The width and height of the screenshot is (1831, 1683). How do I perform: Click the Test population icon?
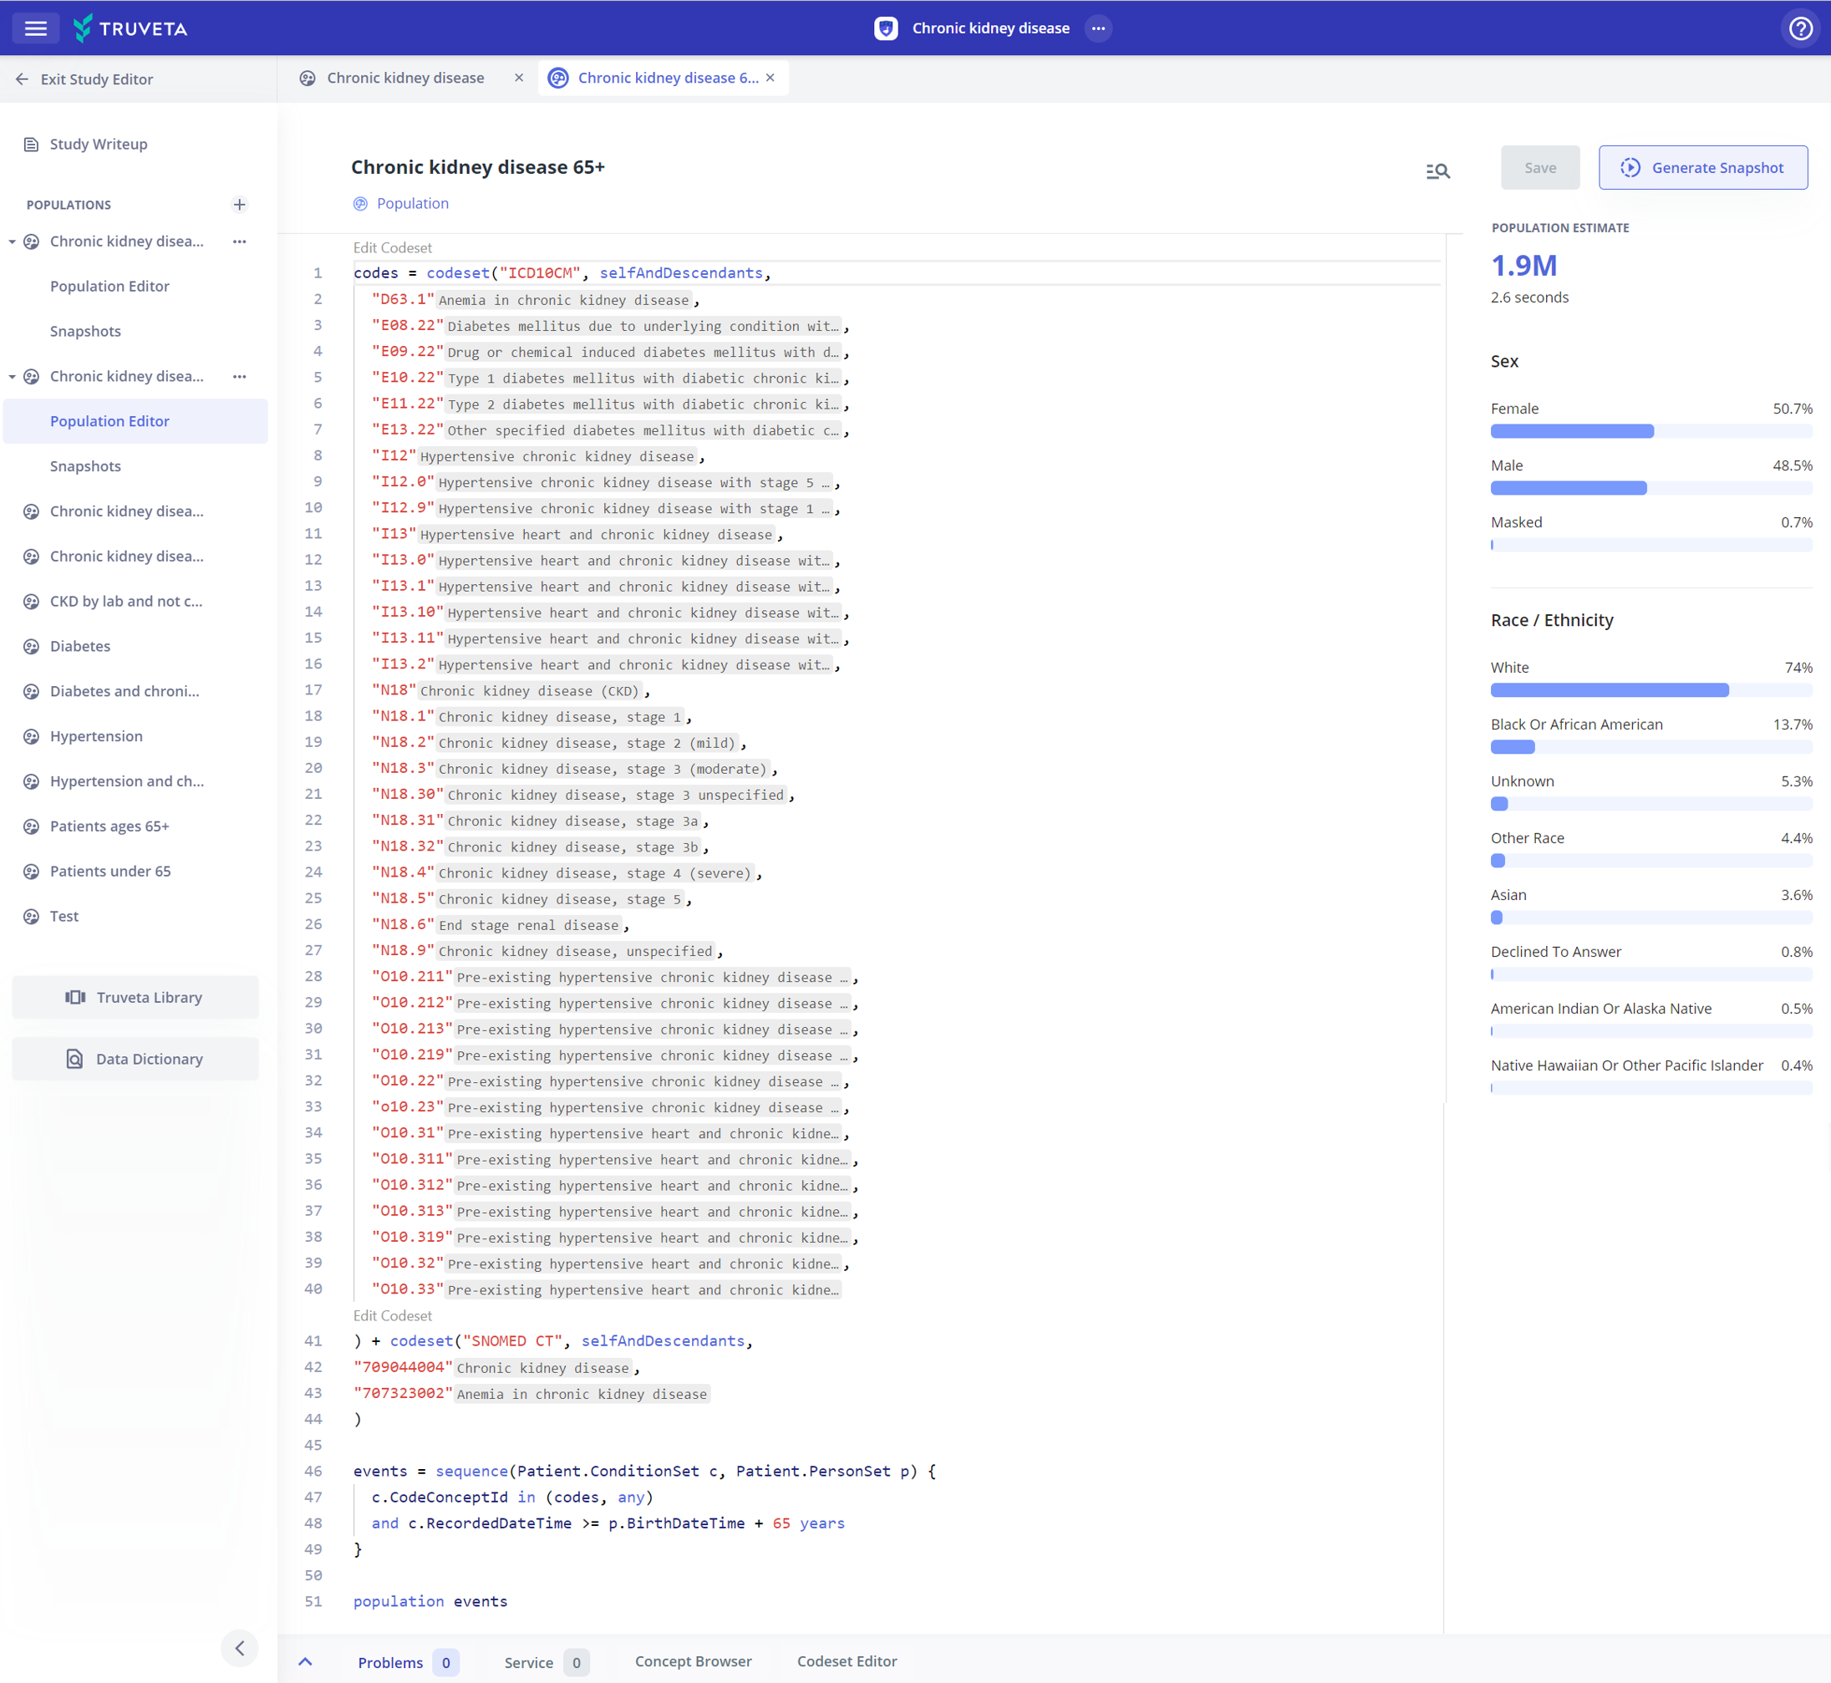pos(31,916)
